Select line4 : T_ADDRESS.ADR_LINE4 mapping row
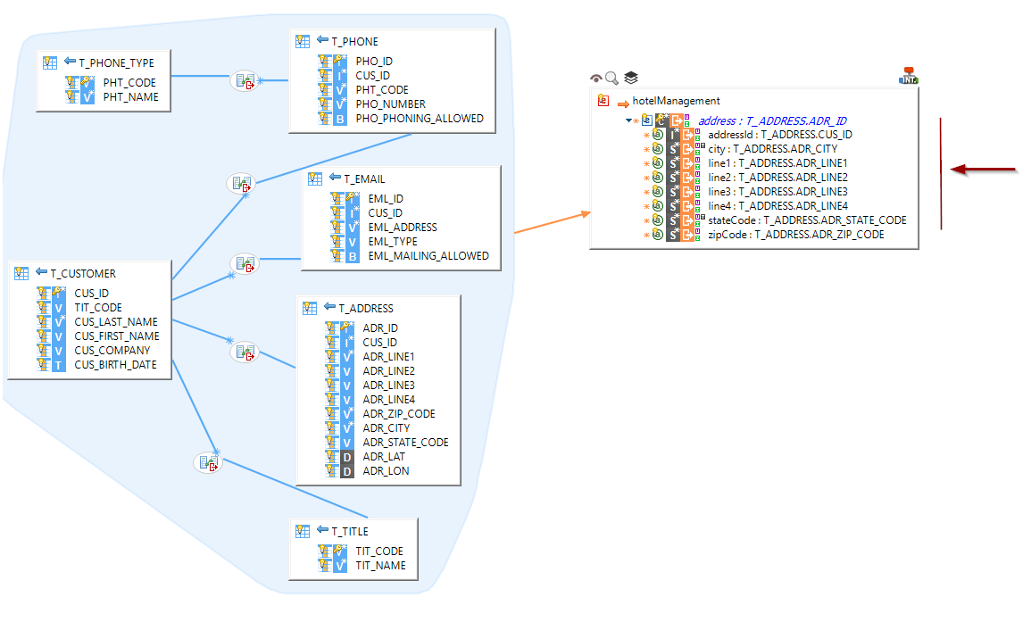1031x622 pixels. click(x=777, y=206)
